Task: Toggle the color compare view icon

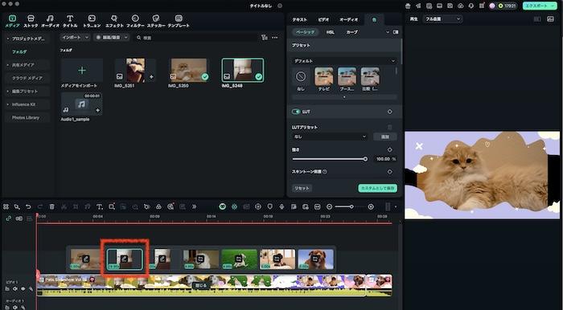Action: 396,32
